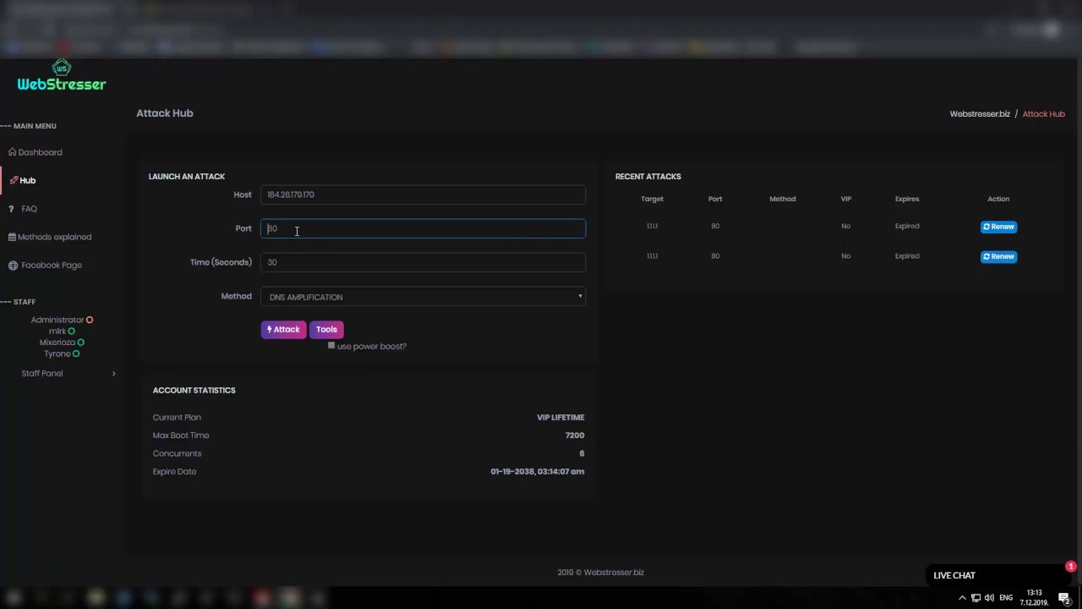Click the FAQ question mark icon
Screen dimensions: 1082x609
click(x=11, y=209)
